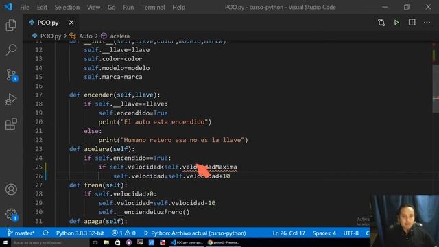Click the text 'def apaga(self):'
The width and height of the screenshot is (439, 247).
tap(98, 221)
